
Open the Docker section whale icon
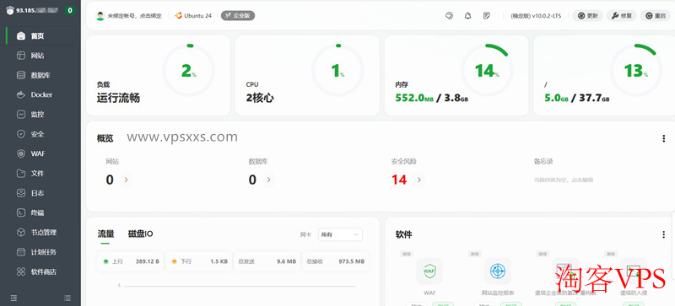[20, 94]
